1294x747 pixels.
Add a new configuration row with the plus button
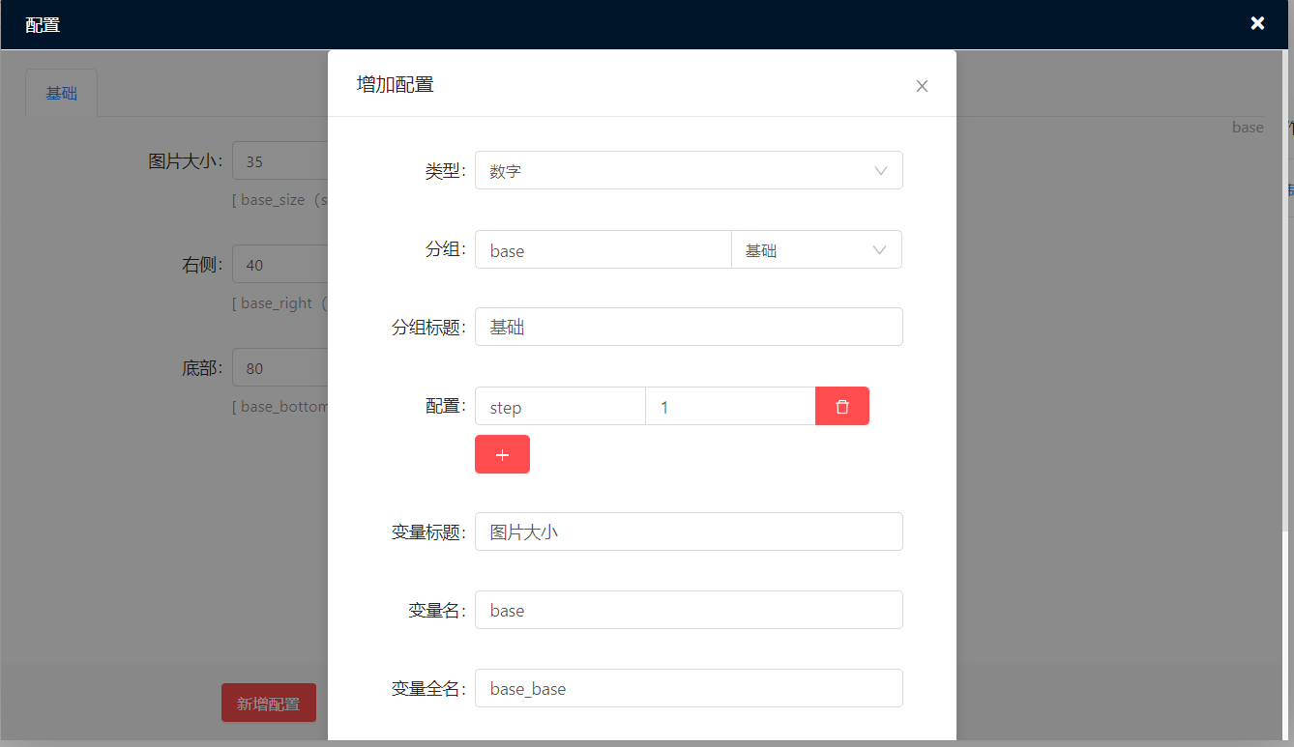tap(502, 454)
